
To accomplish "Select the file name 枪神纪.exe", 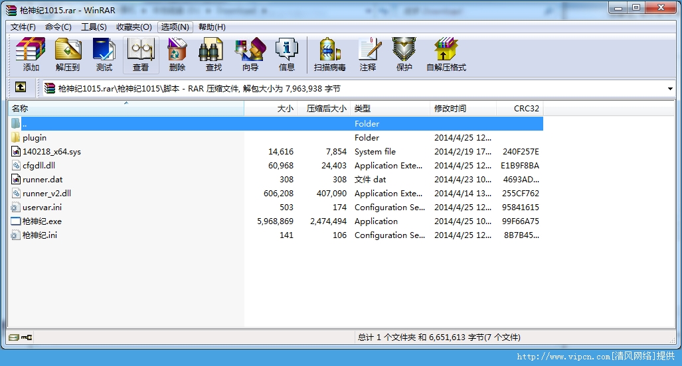I will point(42,221).
